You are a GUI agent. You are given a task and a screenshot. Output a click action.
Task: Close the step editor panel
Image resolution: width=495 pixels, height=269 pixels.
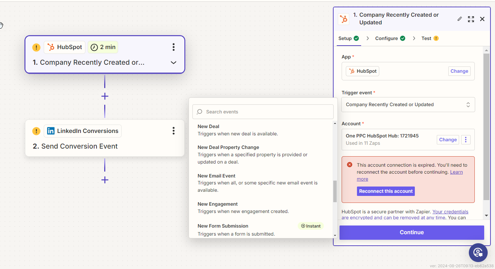click(482, 19)
